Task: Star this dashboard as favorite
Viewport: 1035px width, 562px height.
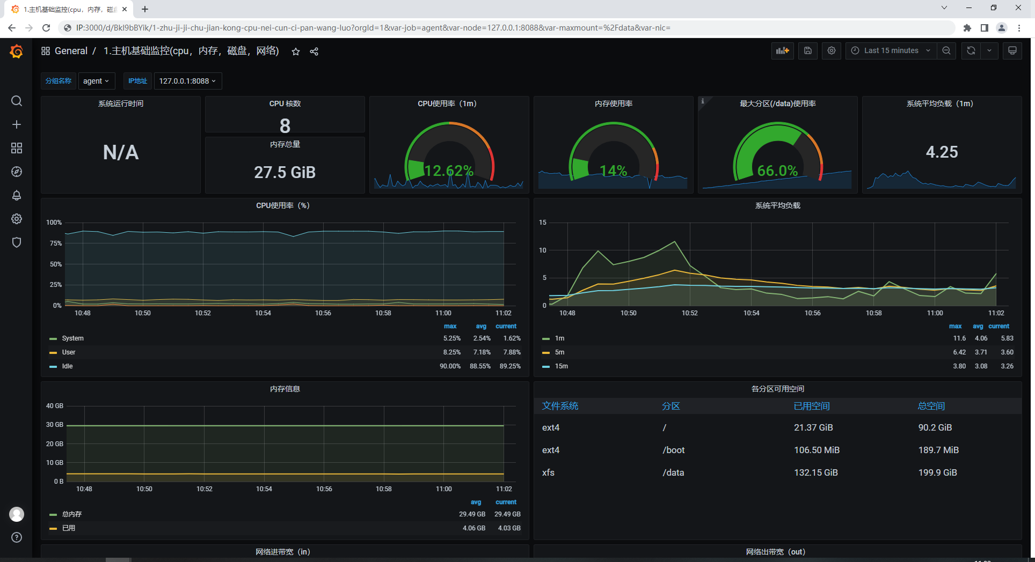Action: tap(296, 51)
